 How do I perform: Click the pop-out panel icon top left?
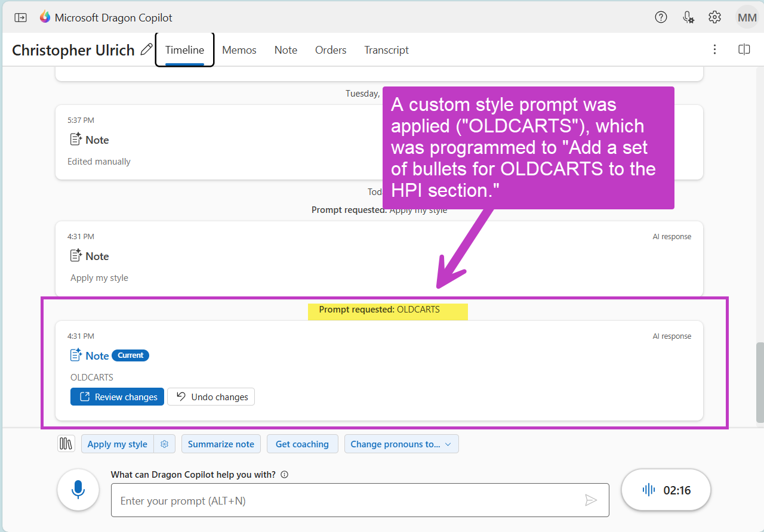(x=20, y=17)
